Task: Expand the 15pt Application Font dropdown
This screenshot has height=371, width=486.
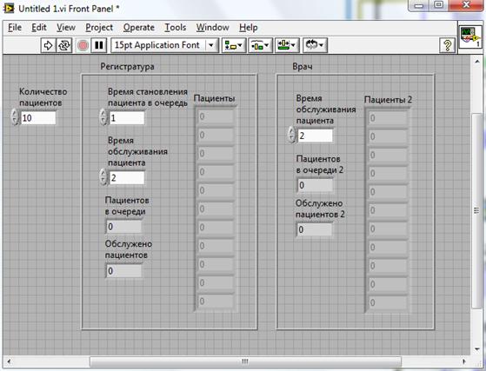Action: (x=211, y=45)
